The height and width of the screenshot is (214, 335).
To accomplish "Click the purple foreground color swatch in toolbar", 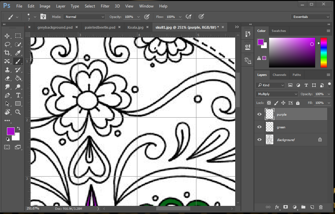I will click(11, 131).
